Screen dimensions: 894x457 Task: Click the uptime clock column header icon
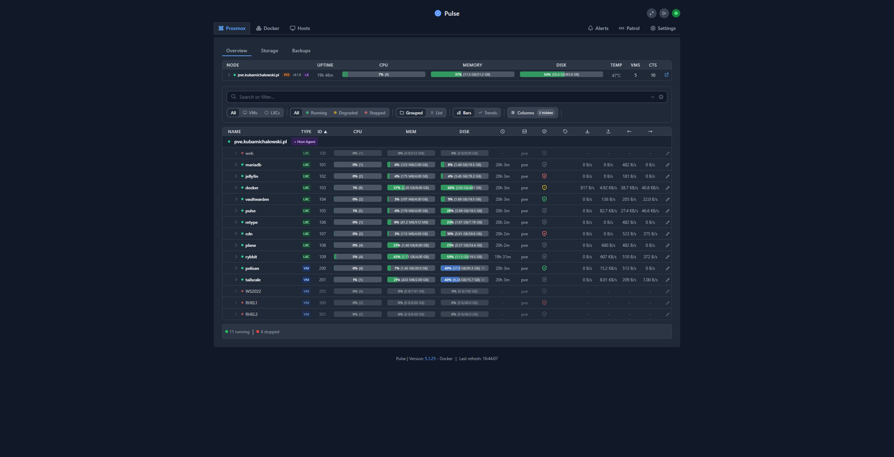tap(502, 131)
